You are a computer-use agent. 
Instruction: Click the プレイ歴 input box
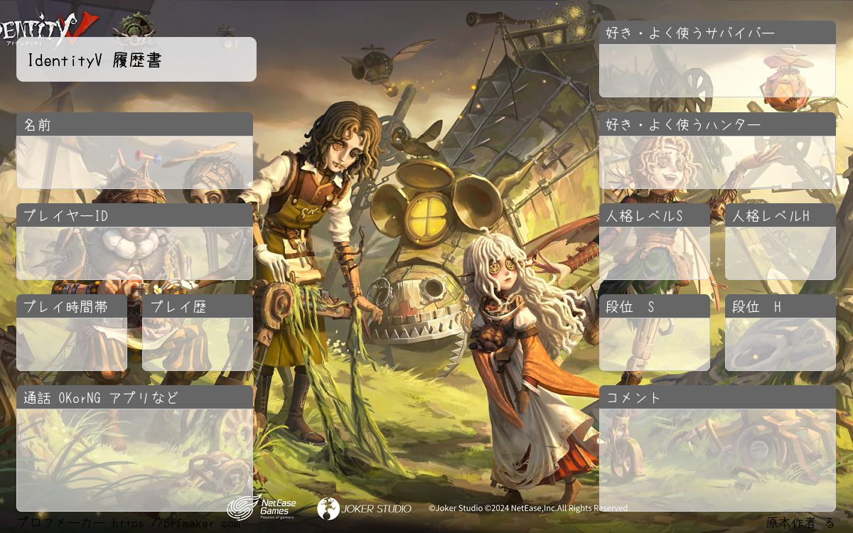coord(198,344)
